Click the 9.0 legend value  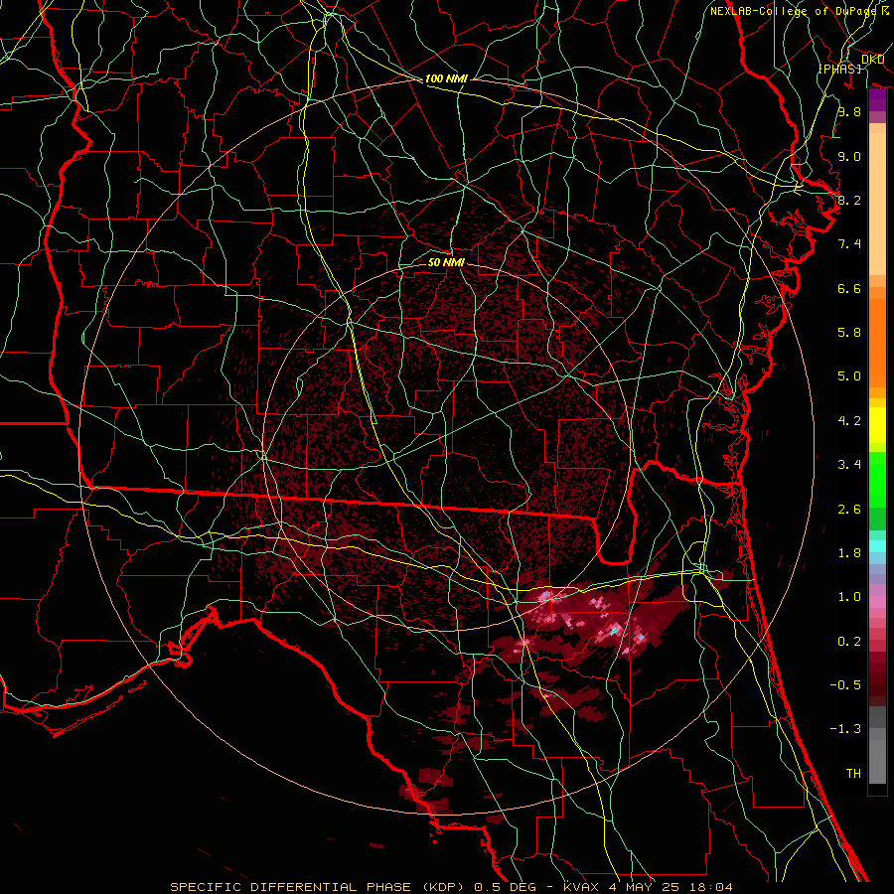point(849,156)
